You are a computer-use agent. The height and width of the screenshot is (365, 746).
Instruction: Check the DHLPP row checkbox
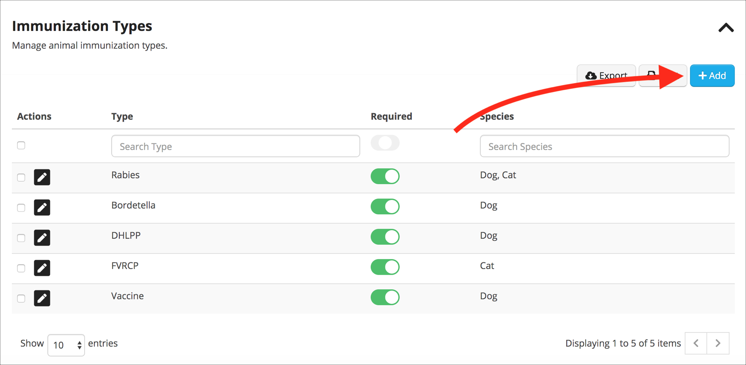tap(21, 238)
